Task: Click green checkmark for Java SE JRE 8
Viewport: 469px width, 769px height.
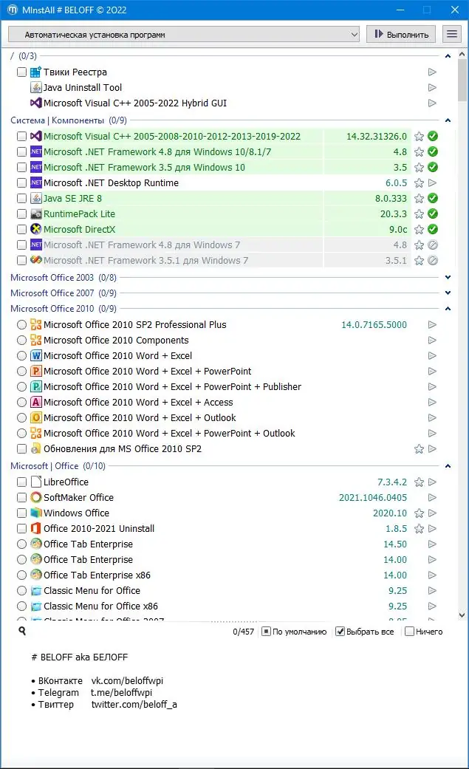Action: (x=433, y=198)
